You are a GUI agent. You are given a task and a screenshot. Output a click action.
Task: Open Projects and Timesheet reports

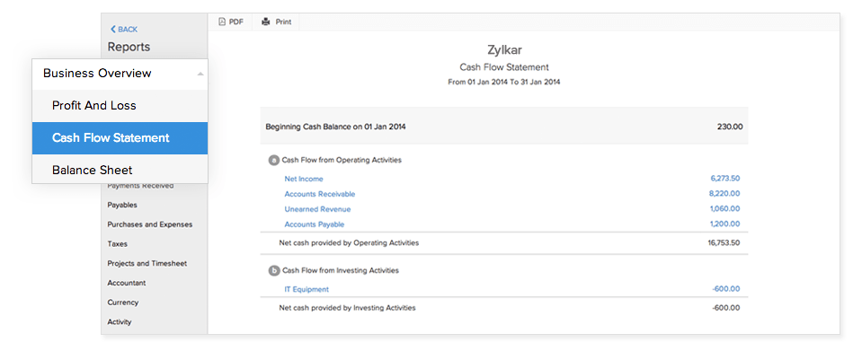pyautogui.click(x=147, y=264)
